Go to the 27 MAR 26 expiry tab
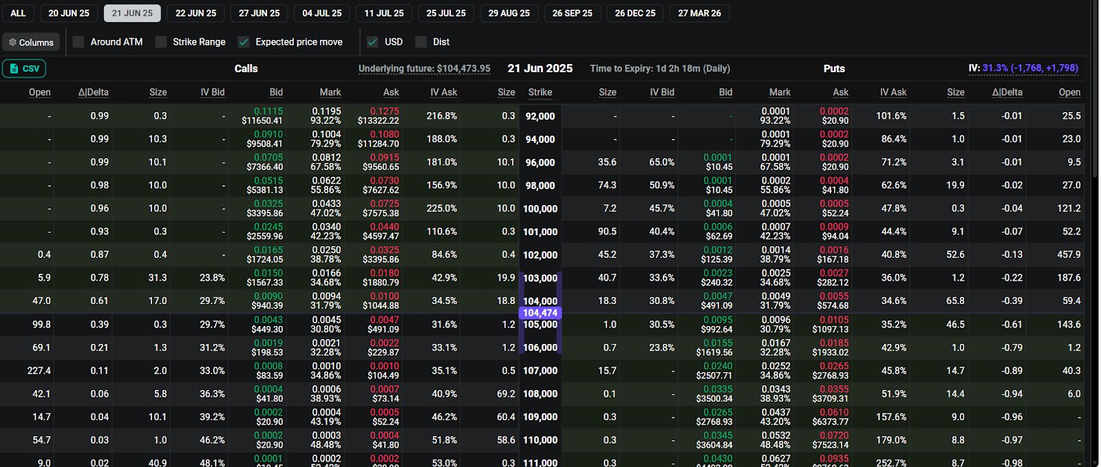The height and width of the screenshot is (467, 1101). pos(699,13)
